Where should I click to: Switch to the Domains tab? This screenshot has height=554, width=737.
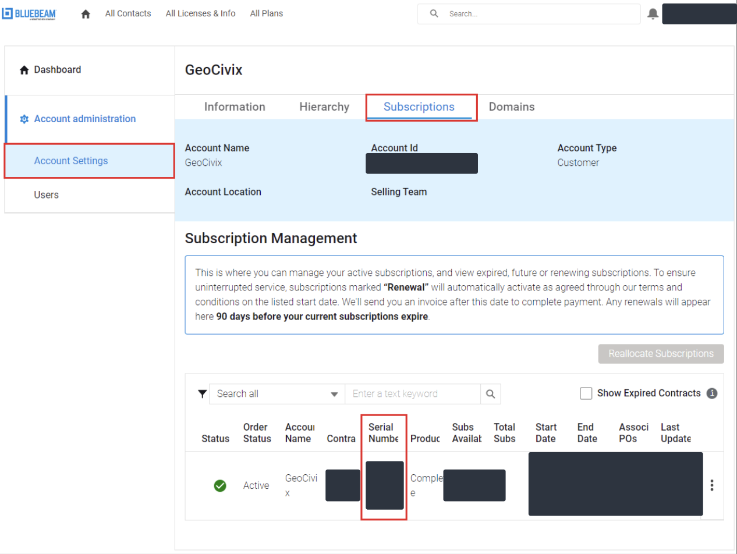[x=512, y=107]
